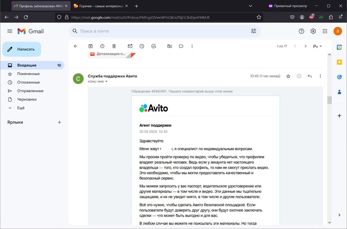
Task: Mark the email as unread
Action: coord(130,46)
